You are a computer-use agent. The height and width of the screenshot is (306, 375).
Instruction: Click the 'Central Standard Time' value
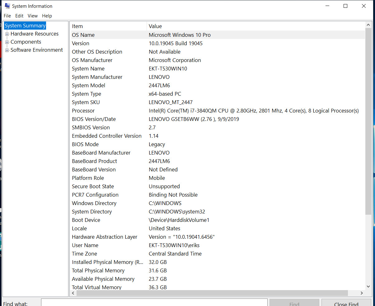tap(175, 254)
